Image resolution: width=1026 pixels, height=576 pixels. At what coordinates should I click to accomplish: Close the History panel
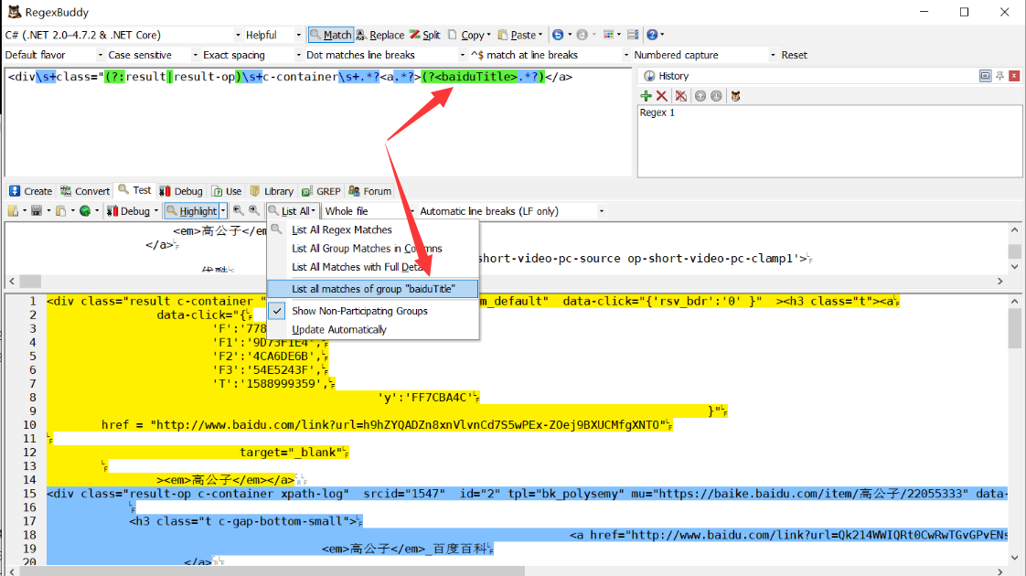1014,76
